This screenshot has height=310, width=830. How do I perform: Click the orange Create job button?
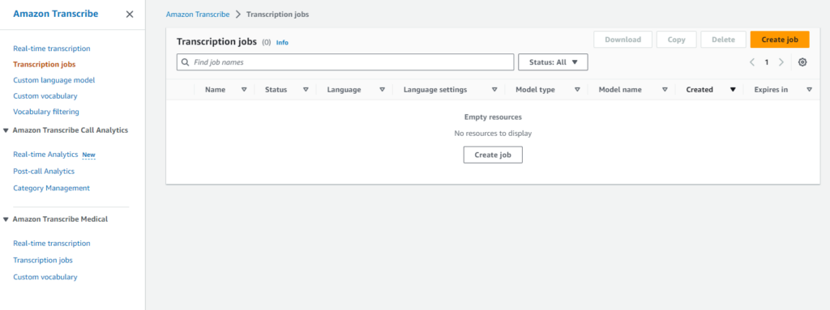[780, 40]
